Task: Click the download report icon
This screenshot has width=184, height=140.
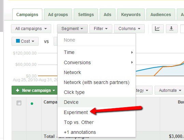Action: (171, 29)
